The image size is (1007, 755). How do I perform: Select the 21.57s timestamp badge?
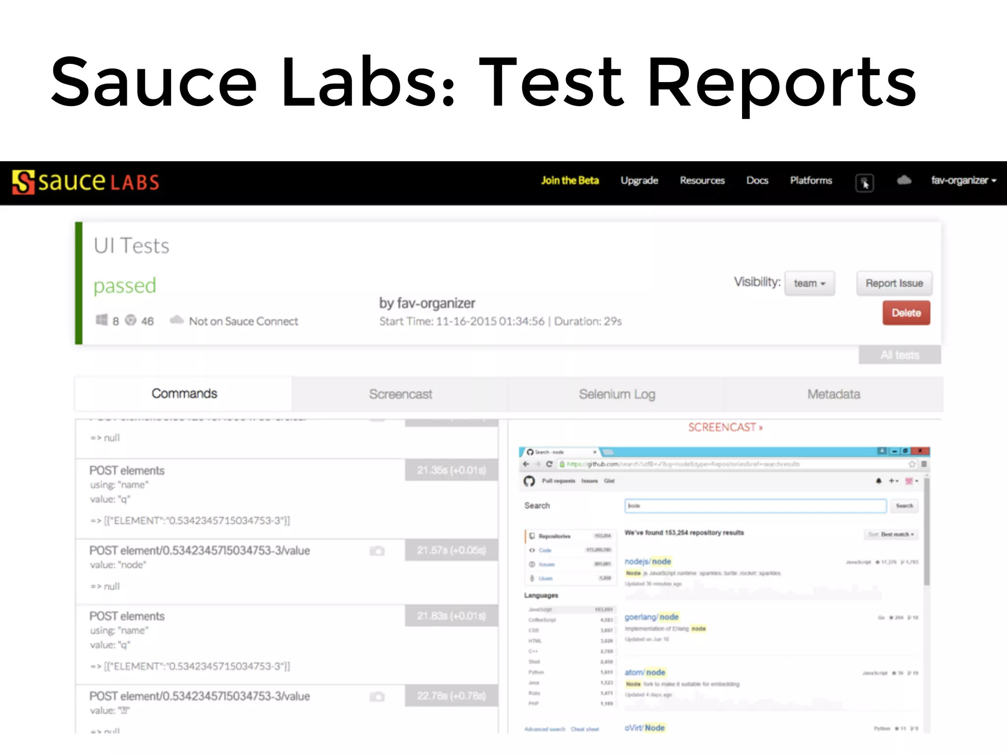pyautogui.click(x=451, y=550)
